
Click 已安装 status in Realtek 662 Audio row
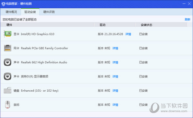pyautogui.click(x=143, y=62)
